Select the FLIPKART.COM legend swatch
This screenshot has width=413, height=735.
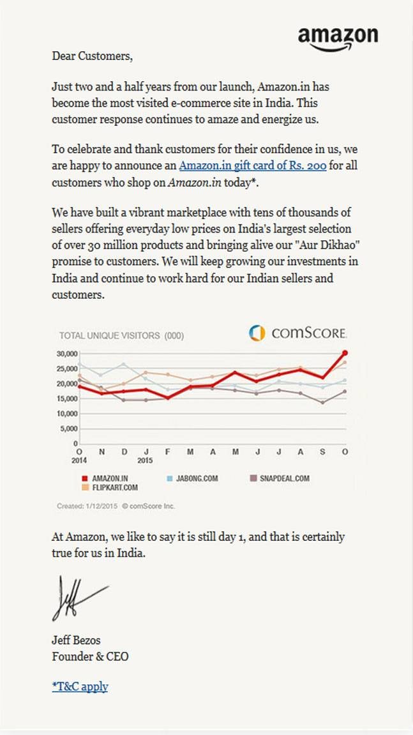click(85, 487)
